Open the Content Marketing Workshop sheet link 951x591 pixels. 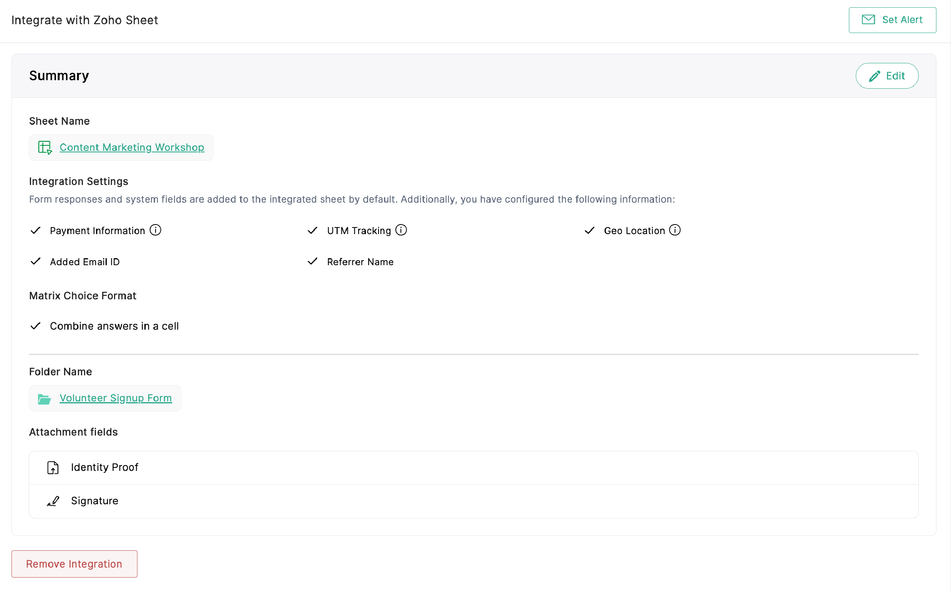(132, 147)
